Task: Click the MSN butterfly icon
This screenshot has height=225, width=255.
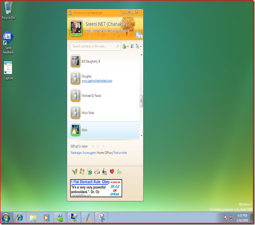Action: click(74, 172)
